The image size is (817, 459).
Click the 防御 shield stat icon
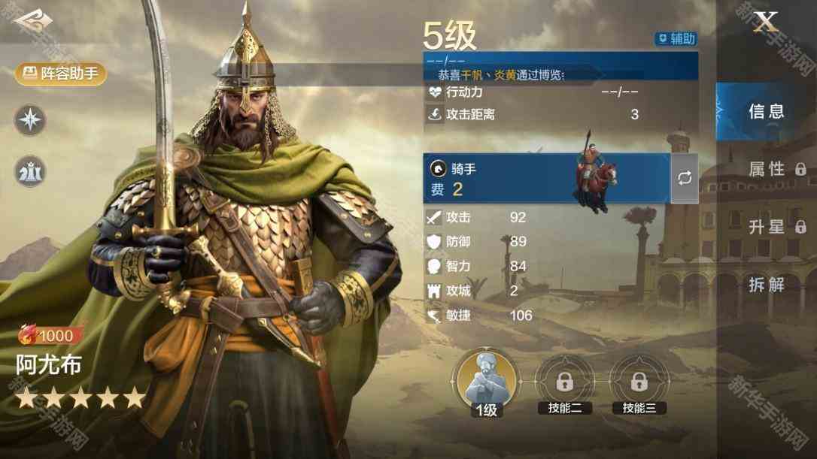pyautogui.click(x=433, y=241)
